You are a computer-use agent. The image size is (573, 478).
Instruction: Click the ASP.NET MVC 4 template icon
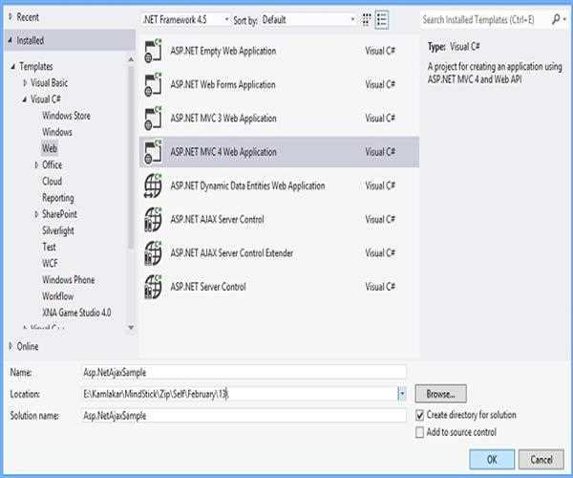153,152
